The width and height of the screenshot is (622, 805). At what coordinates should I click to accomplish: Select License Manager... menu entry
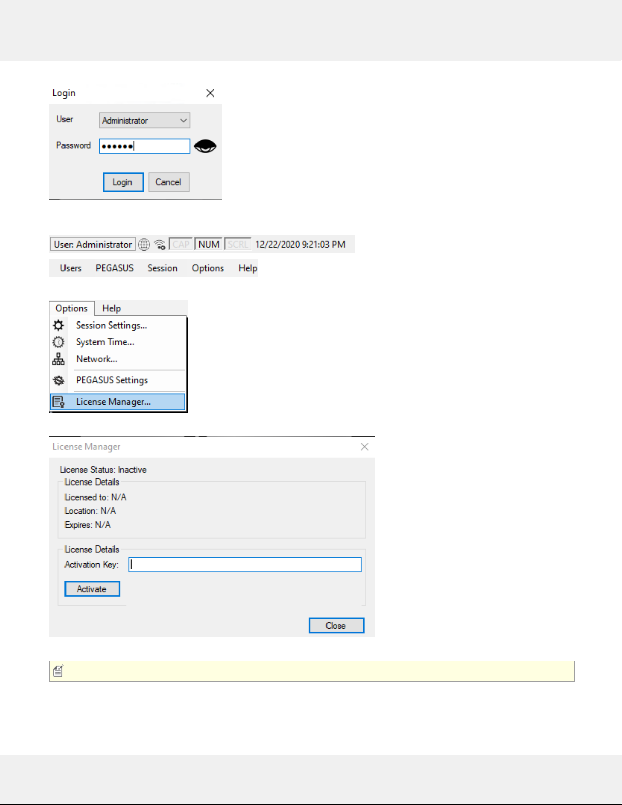coord(118,402)
